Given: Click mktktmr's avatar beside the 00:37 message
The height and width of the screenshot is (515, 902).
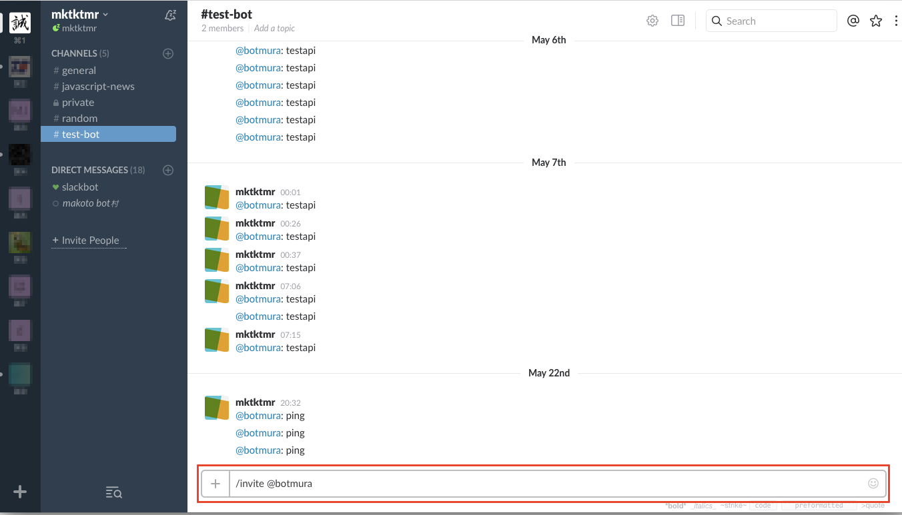Looking at the screenshot, I should coord(217,260).
